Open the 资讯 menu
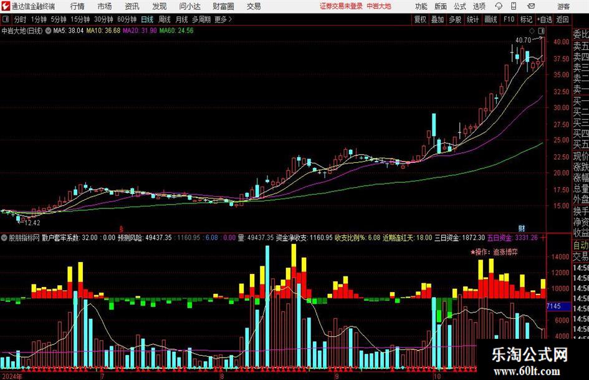Image resolution: width=589 pixels, height=380 pixels. [x=132, y=6]
